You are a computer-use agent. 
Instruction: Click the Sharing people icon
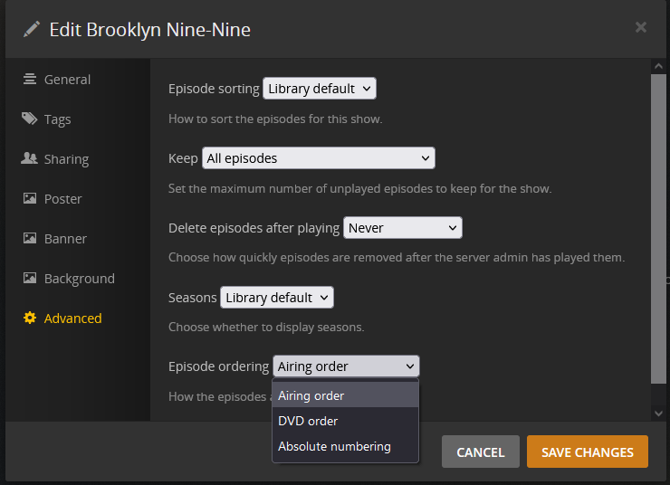(x=30, y=158)
